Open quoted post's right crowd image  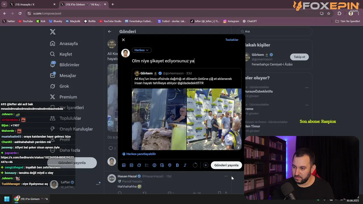[x=214, y=119]
